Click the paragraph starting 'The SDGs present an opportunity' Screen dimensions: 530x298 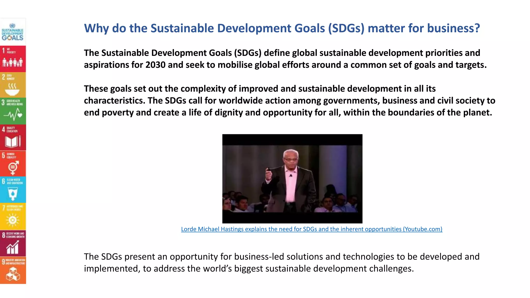pyautogui.click(x=282, y=263)
